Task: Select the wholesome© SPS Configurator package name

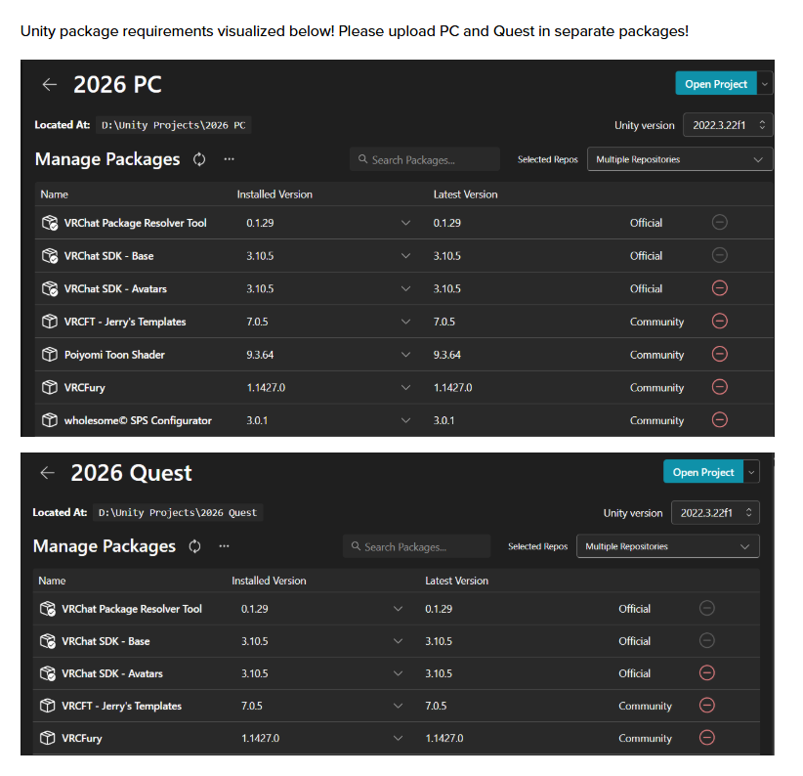Action: (x=138, y=420)
